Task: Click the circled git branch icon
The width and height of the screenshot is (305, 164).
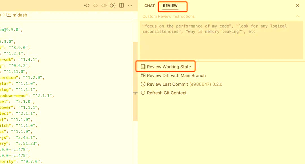Action: pyautogui.click(x=113, y=5)
